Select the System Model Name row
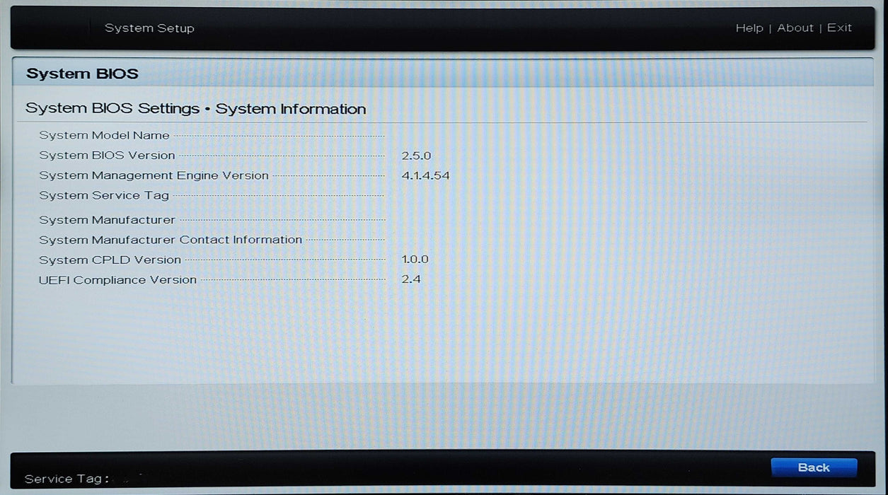The width and height of the screenshot is (888, 495). (x=105, y=136)
